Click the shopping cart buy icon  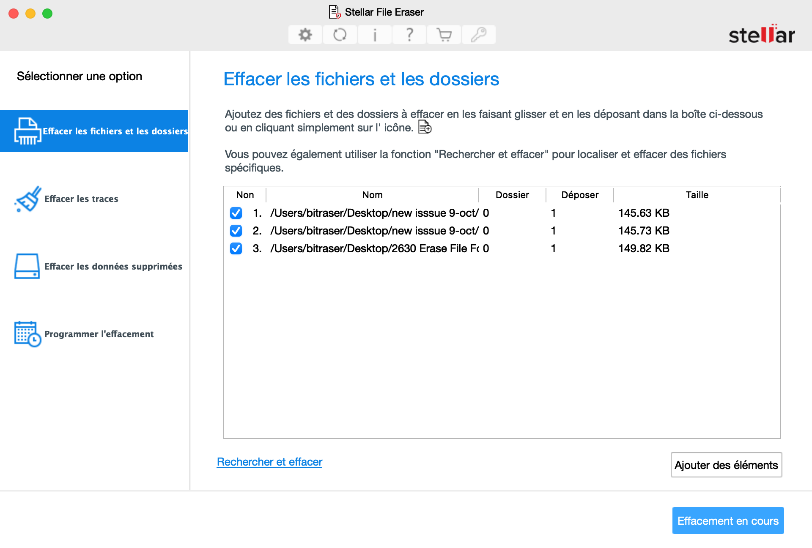444,35
